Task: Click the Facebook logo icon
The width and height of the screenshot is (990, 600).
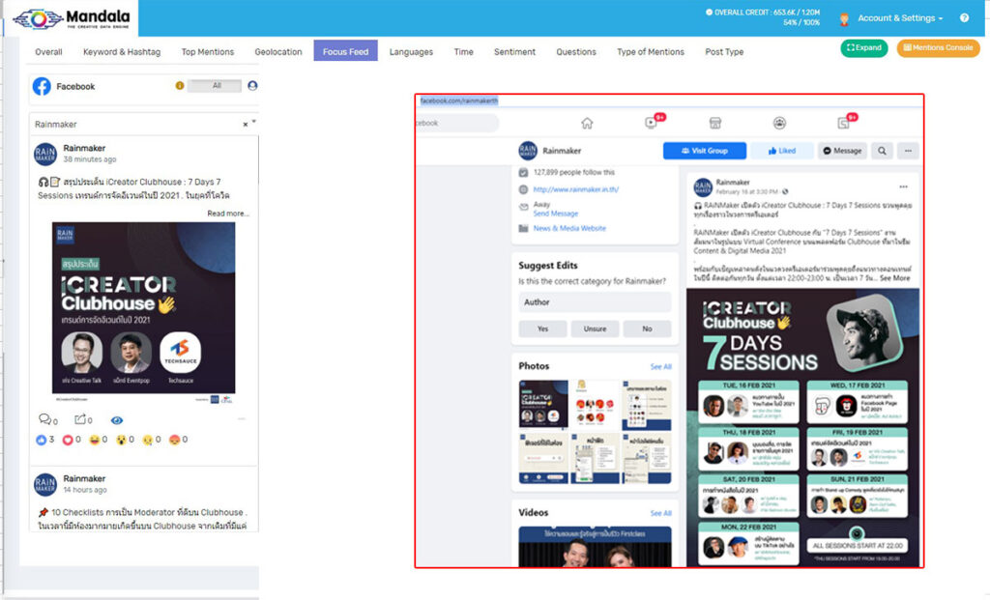Action: point(42,86)
